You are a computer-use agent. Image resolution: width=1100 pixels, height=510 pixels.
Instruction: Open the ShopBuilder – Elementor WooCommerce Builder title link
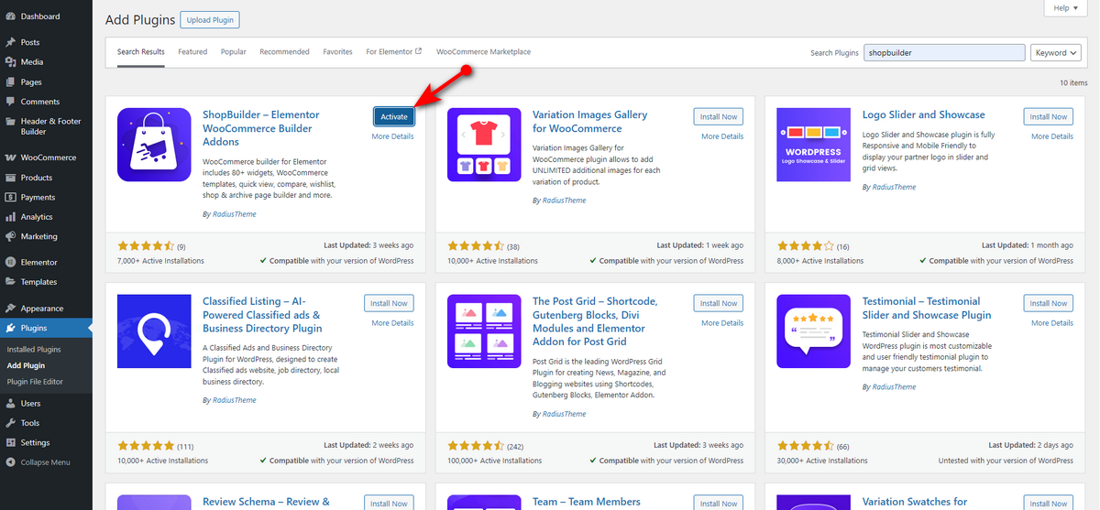(261, 128)
